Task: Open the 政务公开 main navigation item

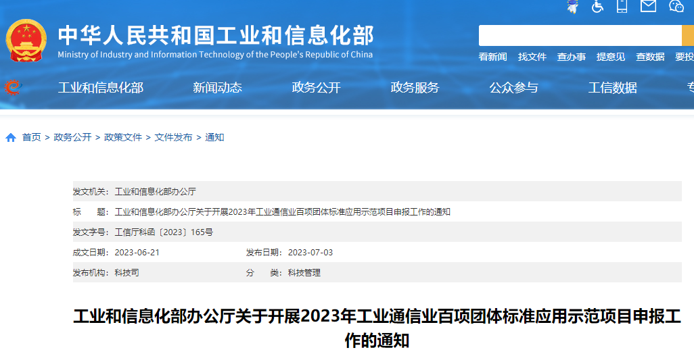Action: click(x=316, y=88)
